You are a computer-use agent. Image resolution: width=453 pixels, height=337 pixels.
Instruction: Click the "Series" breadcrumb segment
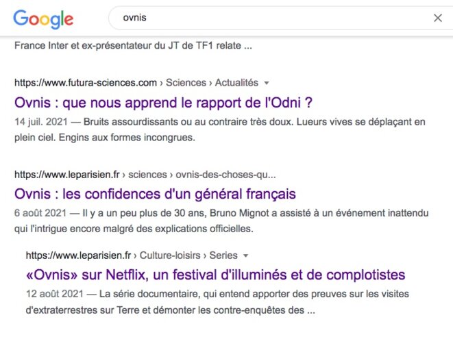pyautogui.click(x=223, y=255)
